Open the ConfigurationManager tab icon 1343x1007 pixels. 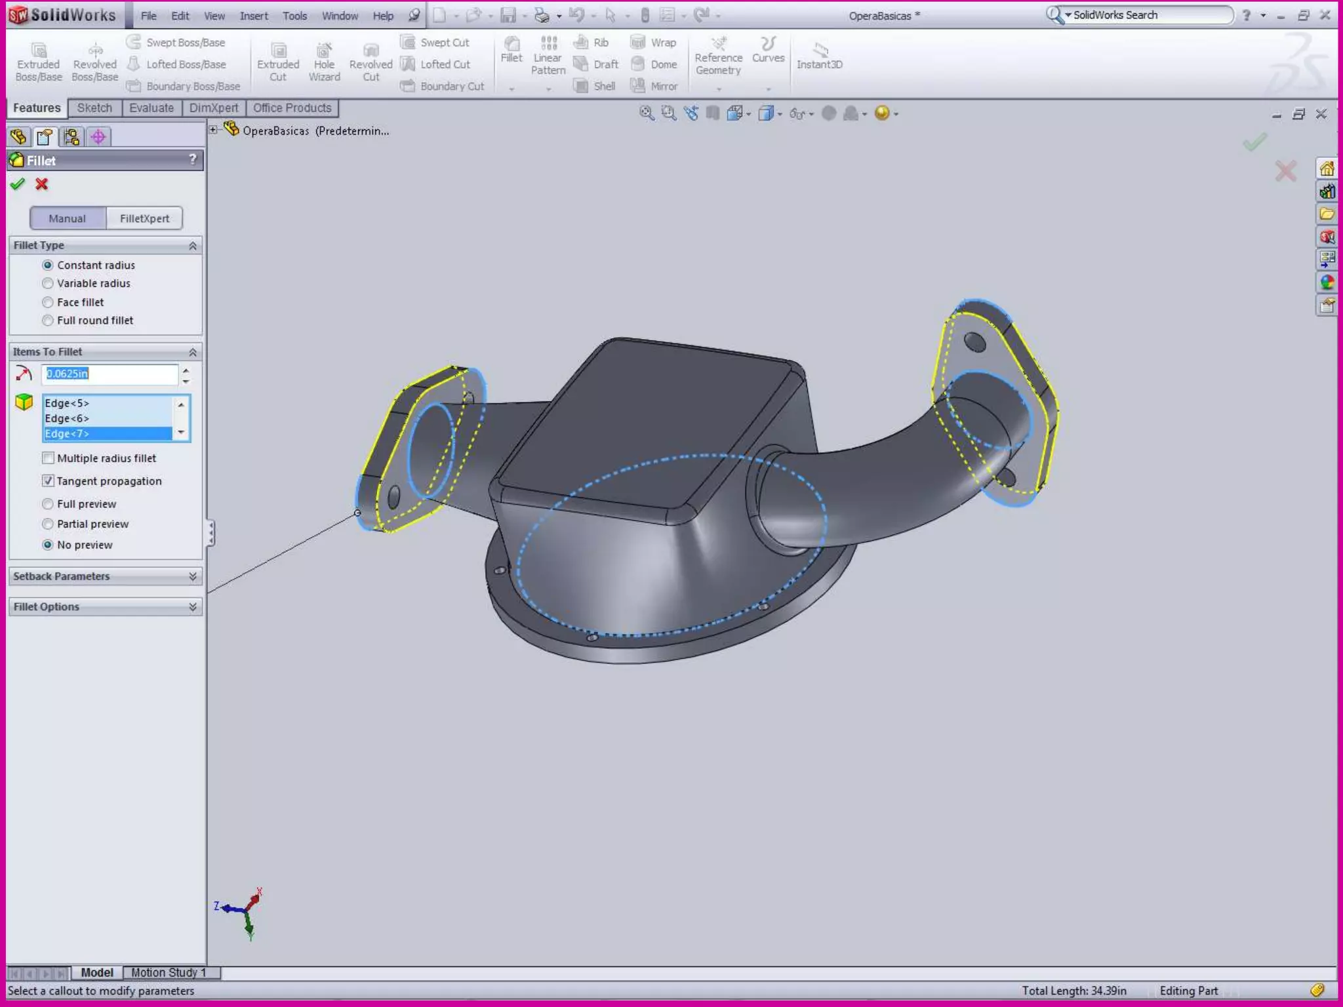click(x=71, y=136)
